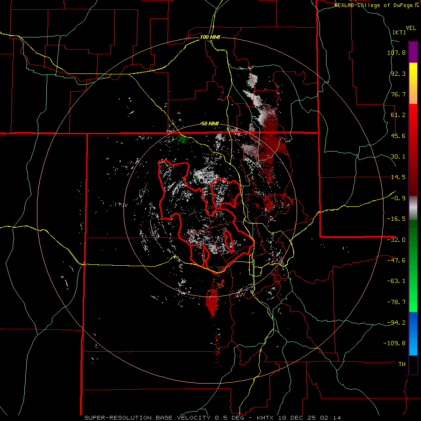Click the 100 NMI range ring label
Image resolution: width=421 pixels, height=421 pixels.
pyautogui.click(x=210, y=37)
